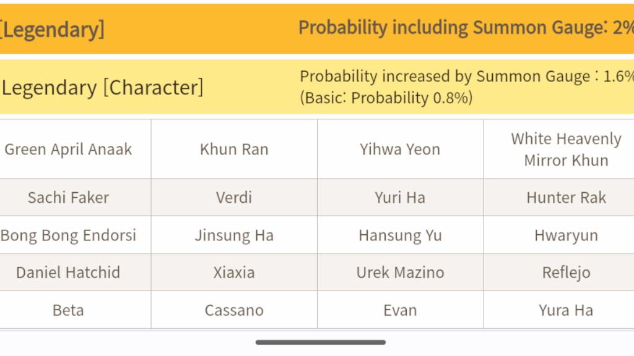
Task: Click the Legendary section header bar
Action: click(x=317, y=28)
